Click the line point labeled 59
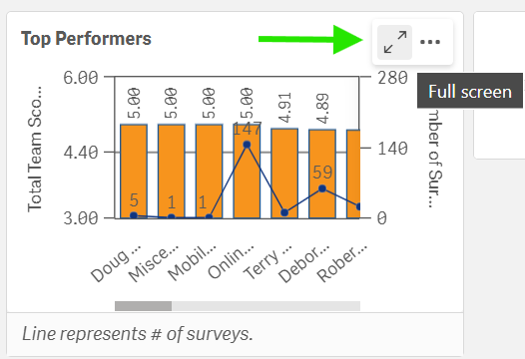 pyautogui.click(x=322, y=188)
